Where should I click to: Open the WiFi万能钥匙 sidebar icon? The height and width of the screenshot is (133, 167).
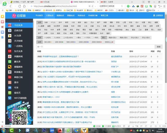(x=10, y=98)
